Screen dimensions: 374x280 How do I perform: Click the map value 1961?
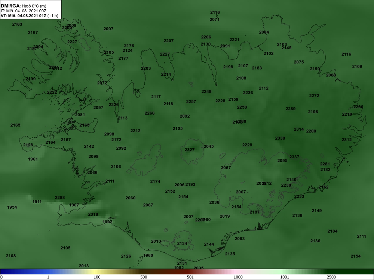[33, 159]
